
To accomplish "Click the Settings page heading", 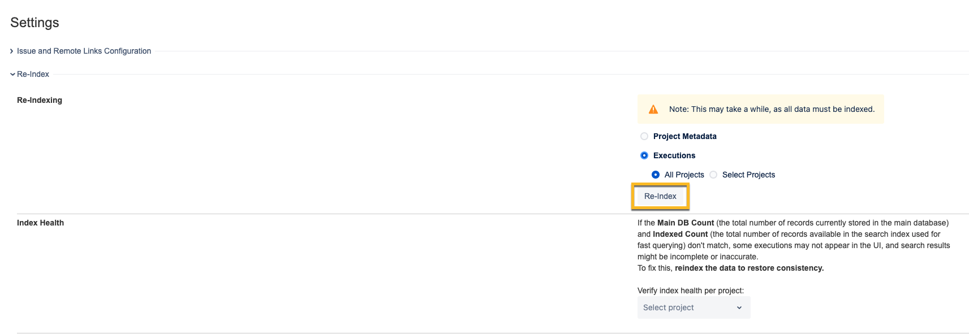I will [35, 23].
